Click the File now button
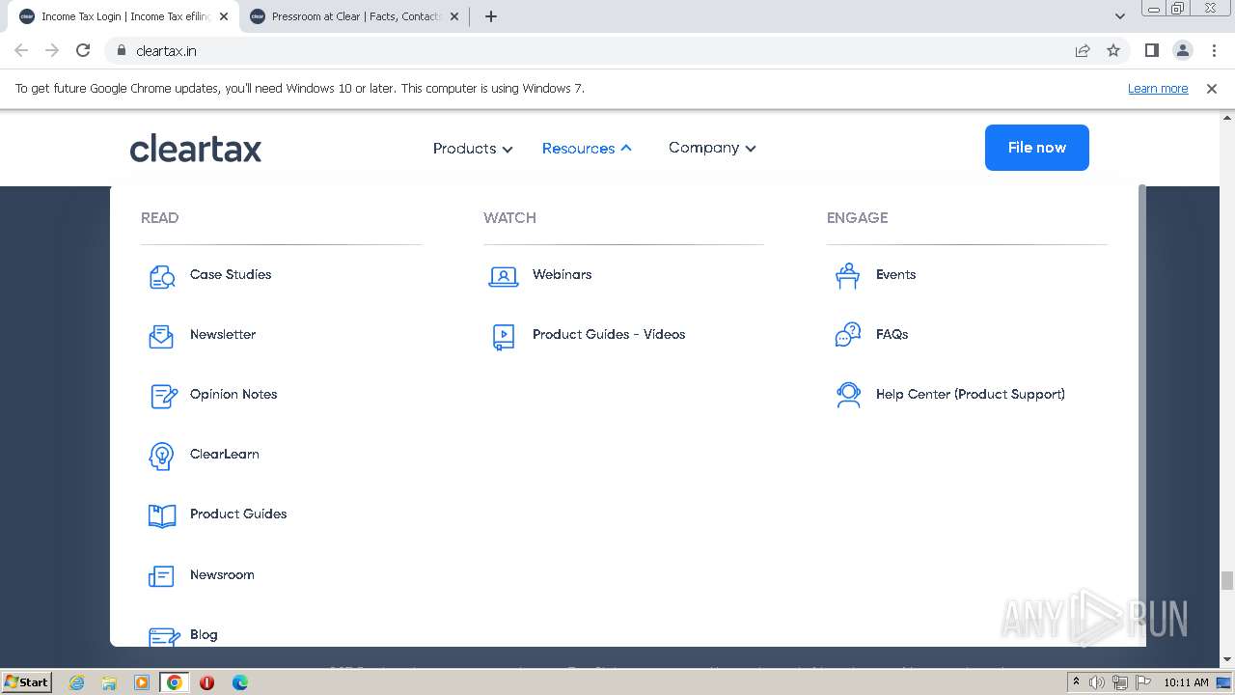 1036,148
